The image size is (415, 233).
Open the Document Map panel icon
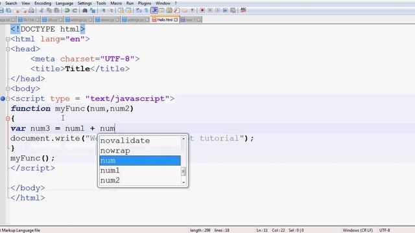tap(169, 10)
